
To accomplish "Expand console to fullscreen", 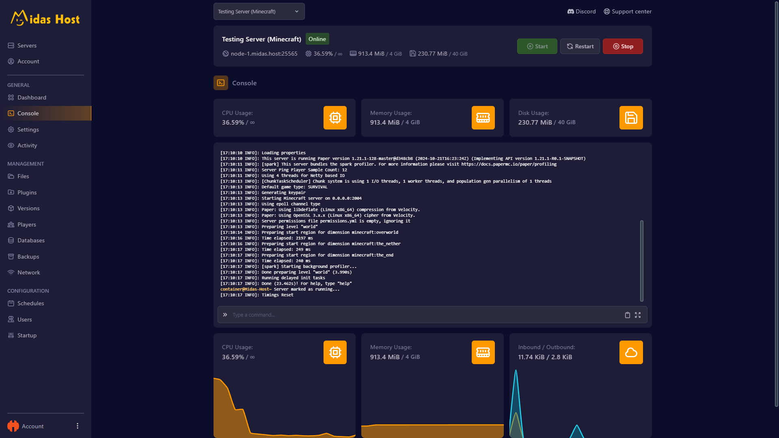I will click(x=638, y=315).
